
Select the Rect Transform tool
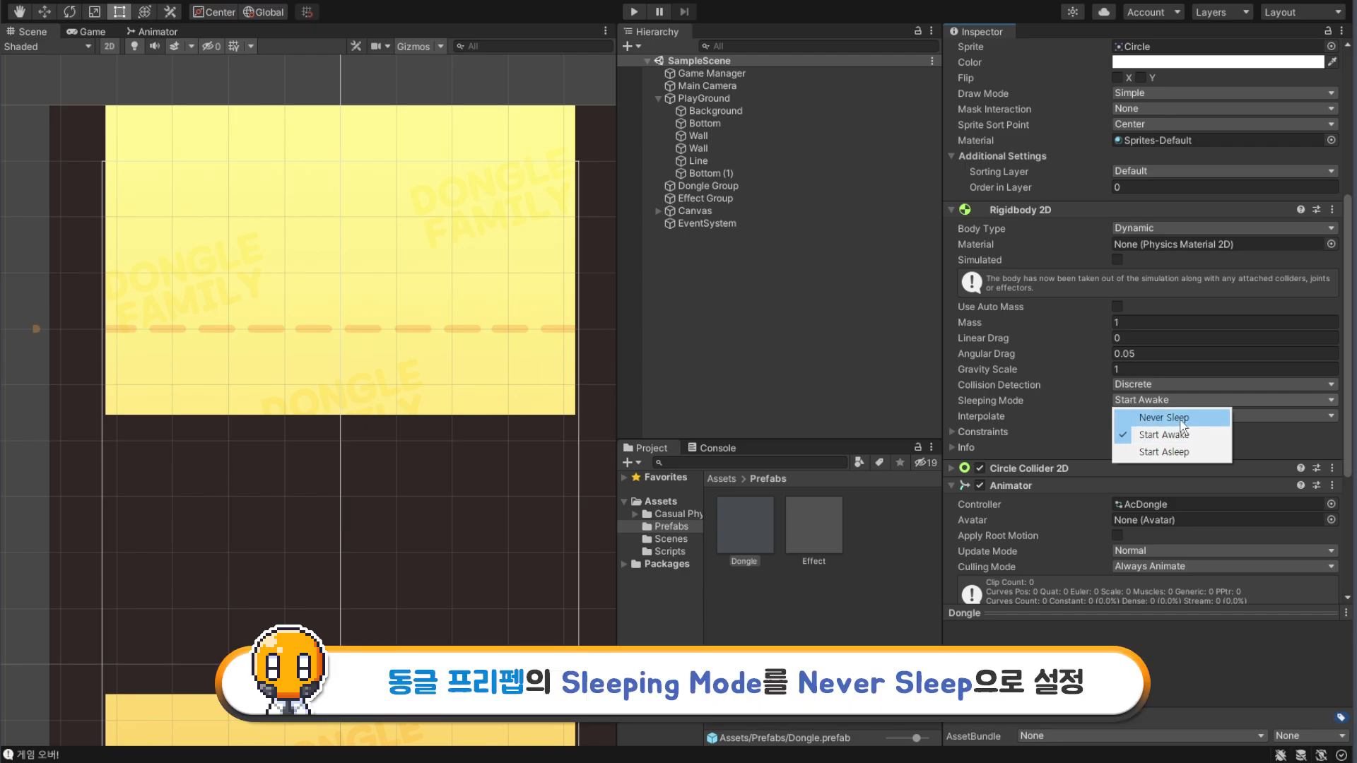(119, 11)
